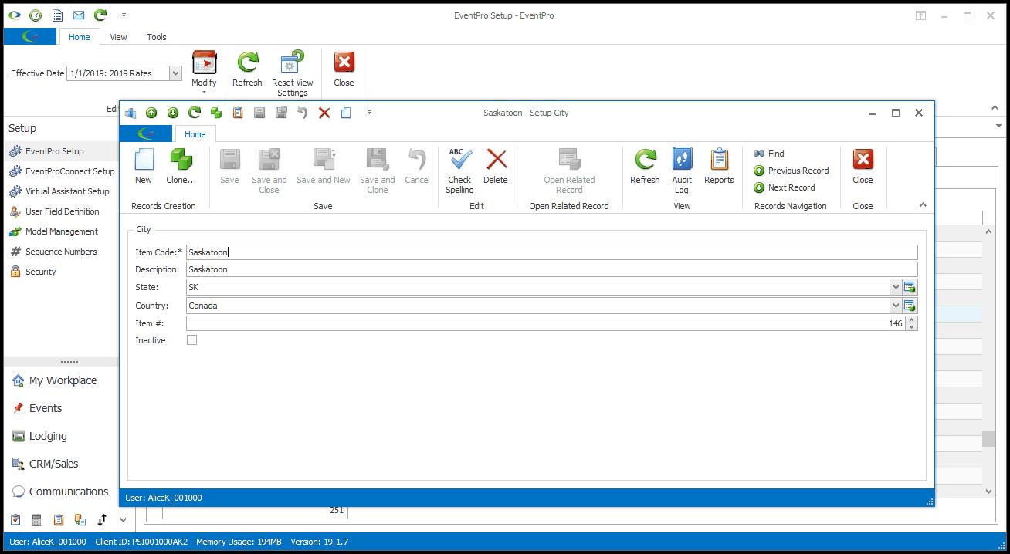Screen dimensions: 1010x554
Task: Click the Description input field
Action: coord(552,269)
